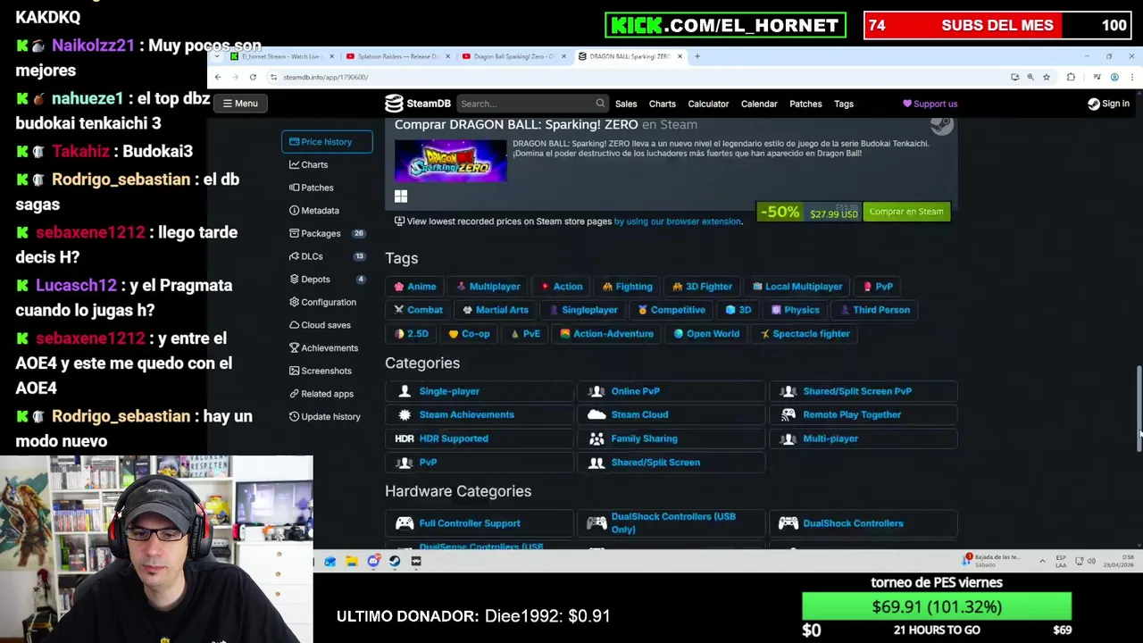The width and height of the screenshot is (1143, 643).
Task: Select Charts in the sidebar
Action: (309, 164)
